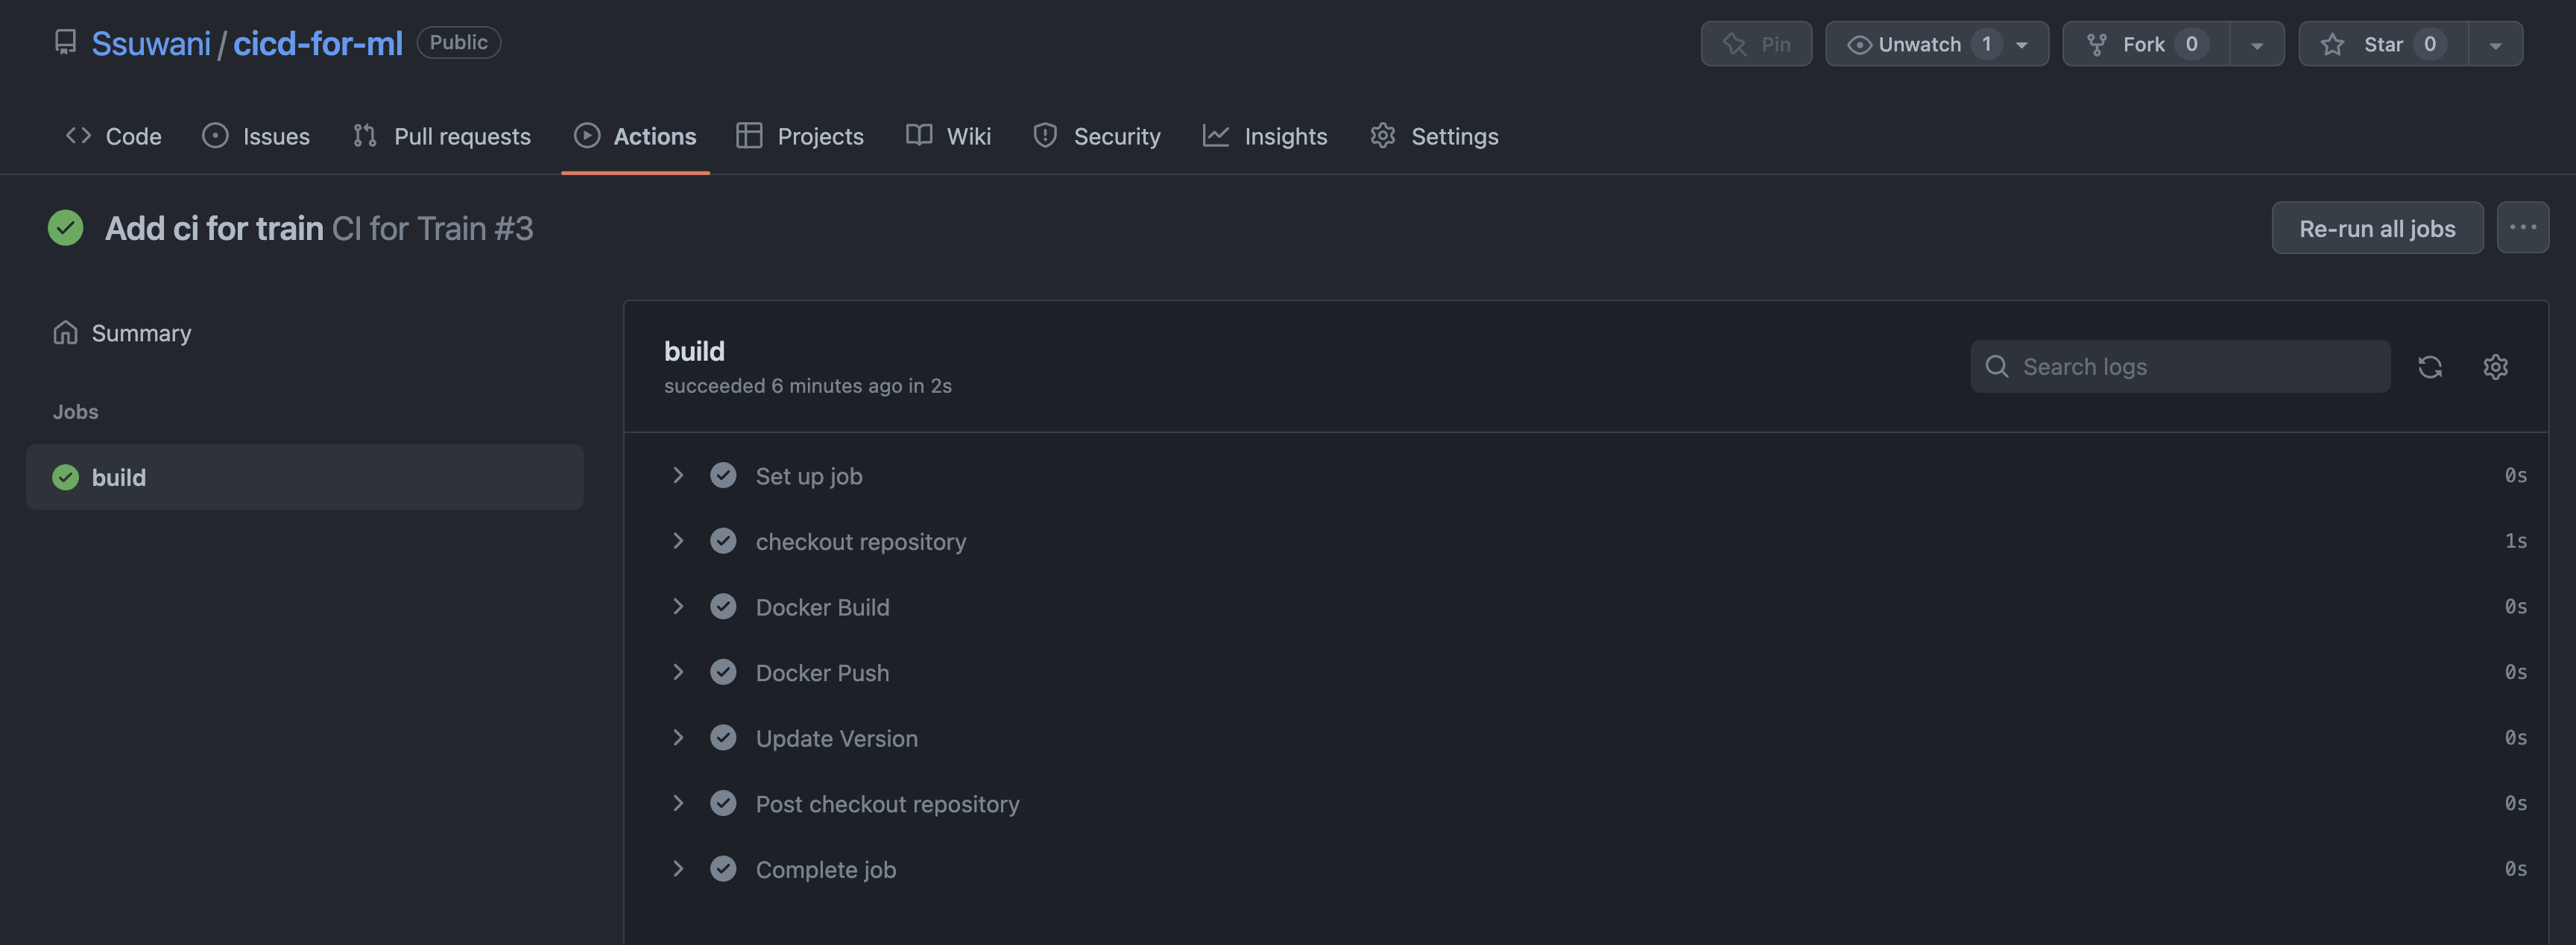Click the Complete job status checkmark

723,869
